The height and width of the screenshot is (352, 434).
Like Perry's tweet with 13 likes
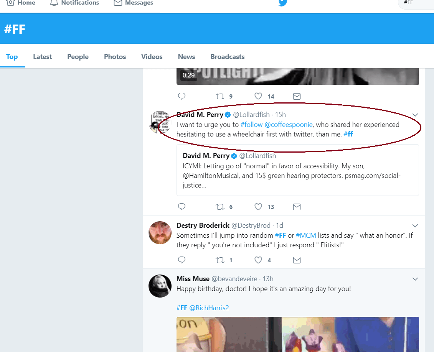258,207
